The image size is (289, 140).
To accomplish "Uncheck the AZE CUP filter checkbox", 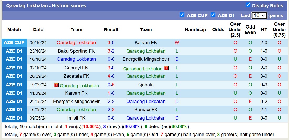I will [x=182, y=15].
